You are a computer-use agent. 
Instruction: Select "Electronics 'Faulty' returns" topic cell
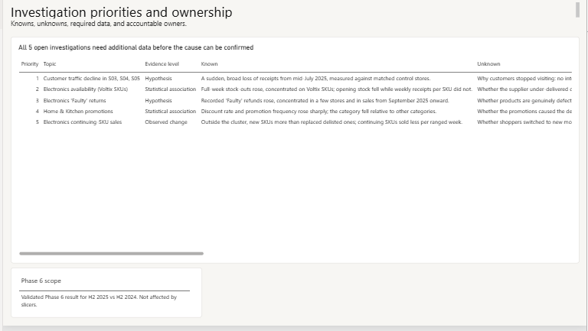74,101
